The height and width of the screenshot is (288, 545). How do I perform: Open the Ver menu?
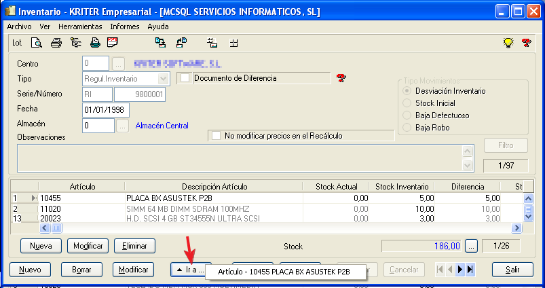click(45, 26)
